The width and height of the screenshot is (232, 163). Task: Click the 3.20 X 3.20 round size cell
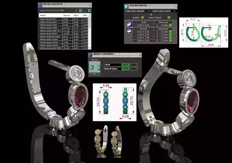point(143,35)
